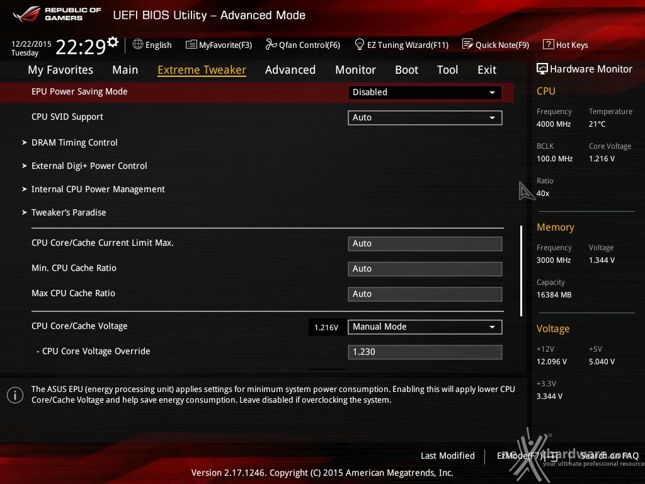Open MyFavorite(F3) text link
The image size is (645, 484).
tap(225, 45)
